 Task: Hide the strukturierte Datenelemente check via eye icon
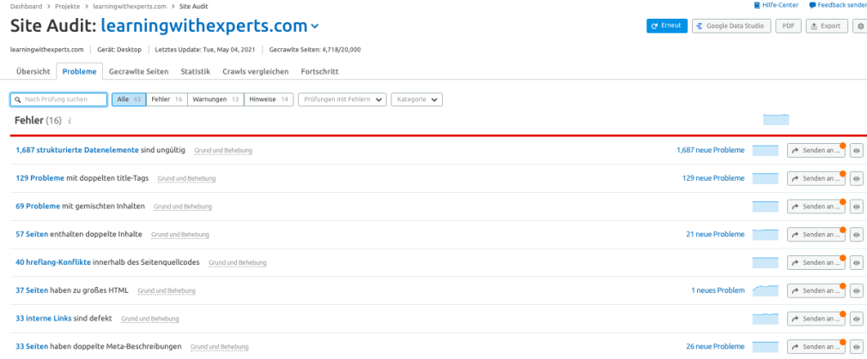(857, 150)
